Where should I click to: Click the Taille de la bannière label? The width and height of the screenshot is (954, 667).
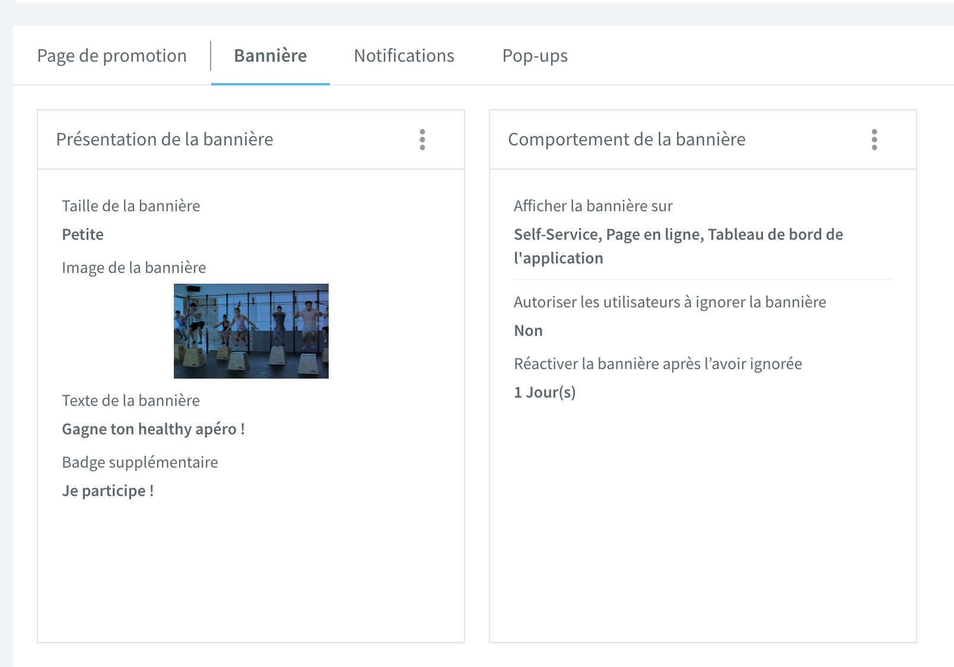click(x=131, y=206)
